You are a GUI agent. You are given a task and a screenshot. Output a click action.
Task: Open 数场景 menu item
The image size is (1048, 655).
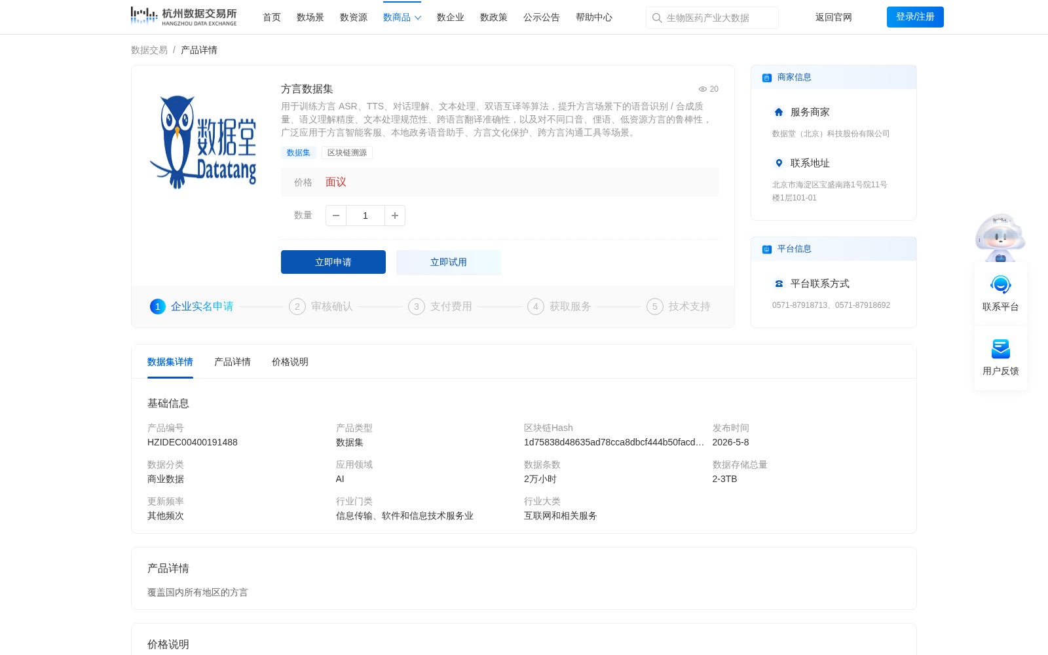pyautogui.click(x=310, y=18)
